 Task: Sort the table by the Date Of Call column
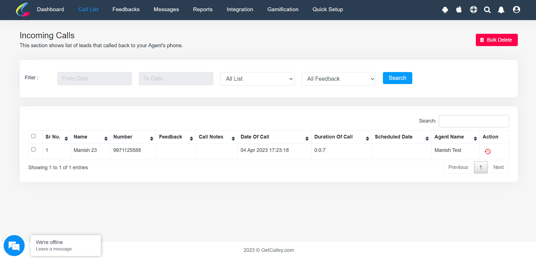[274, 137]
